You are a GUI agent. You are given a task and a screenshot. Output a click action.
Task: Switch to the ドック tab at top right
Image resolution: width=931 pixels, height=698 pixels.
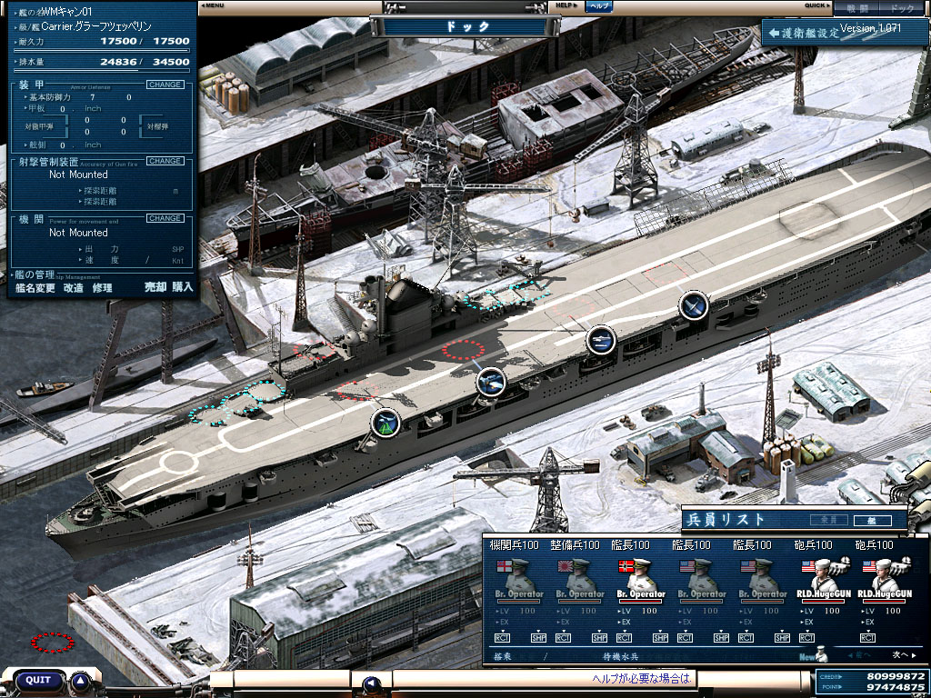pos(902,7)
